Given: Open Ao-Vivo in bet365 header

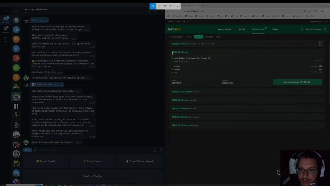Looking at the screenshot, I should click(242, 29).
